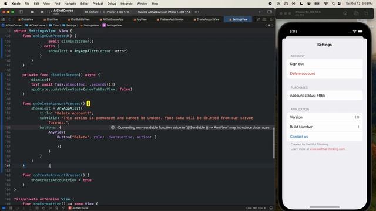
Task: Click the highlighted opening brace on onDeleteAccountPressed
Action: coord(88,103)
